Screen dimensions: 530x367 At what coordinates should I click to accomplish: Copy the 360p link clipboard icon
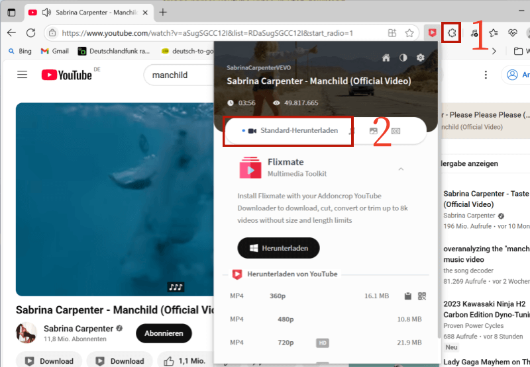coord(408,296)
